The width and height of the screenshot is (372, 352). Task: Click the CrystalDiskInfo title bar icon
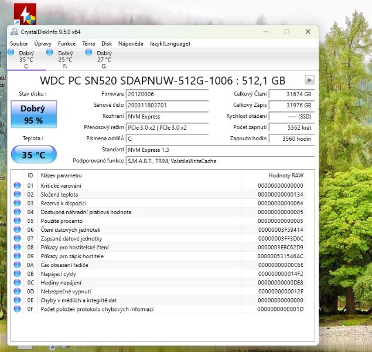(15, 32)
